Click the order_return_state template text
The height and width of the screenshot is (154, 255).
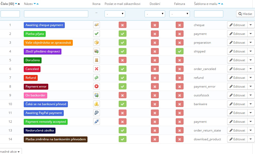(207, 130)
